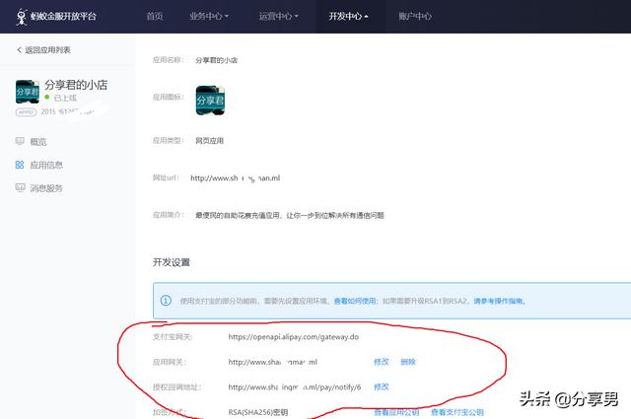Go to 账户中心 in the top nav
The image size is (631, 419).
[x=415, y=16]
